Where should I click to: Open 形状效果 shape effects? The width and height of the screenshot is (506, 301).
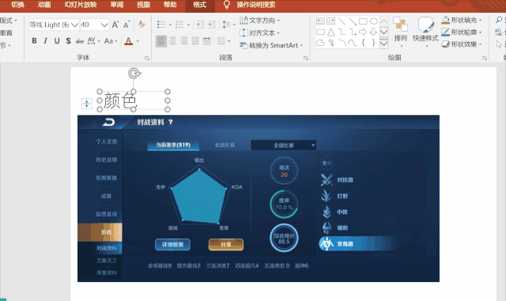pos(462,44)
